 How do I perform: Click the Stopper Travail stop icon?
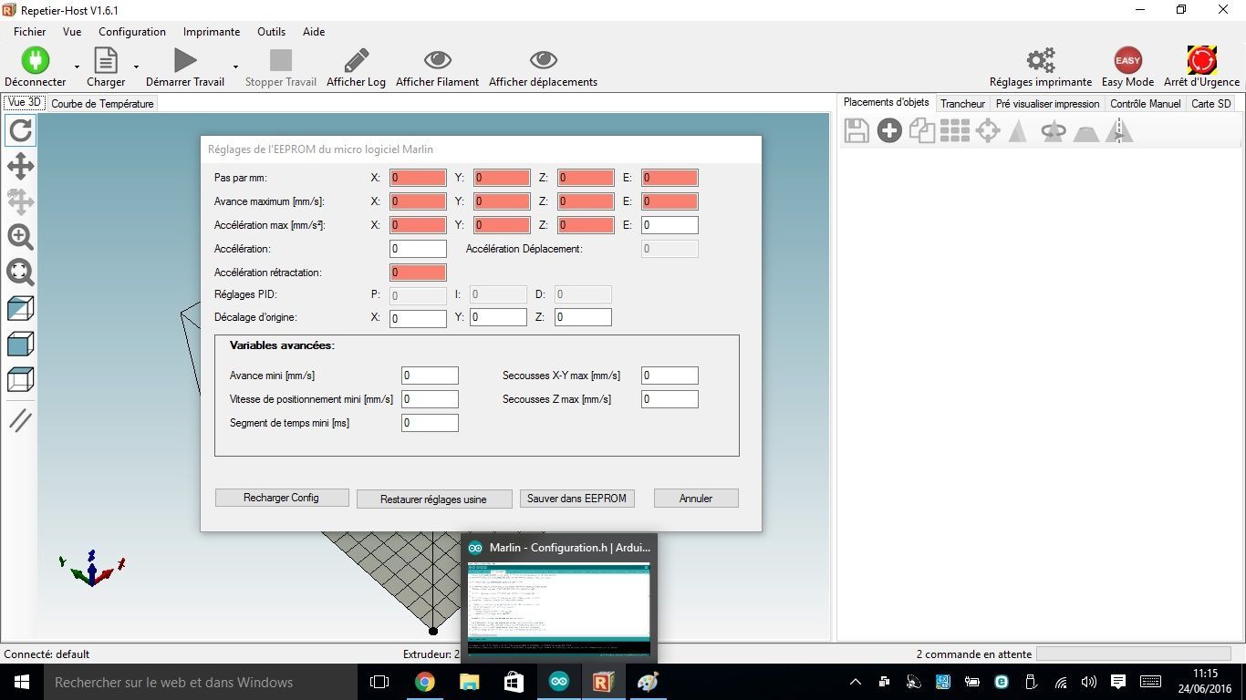281,60
